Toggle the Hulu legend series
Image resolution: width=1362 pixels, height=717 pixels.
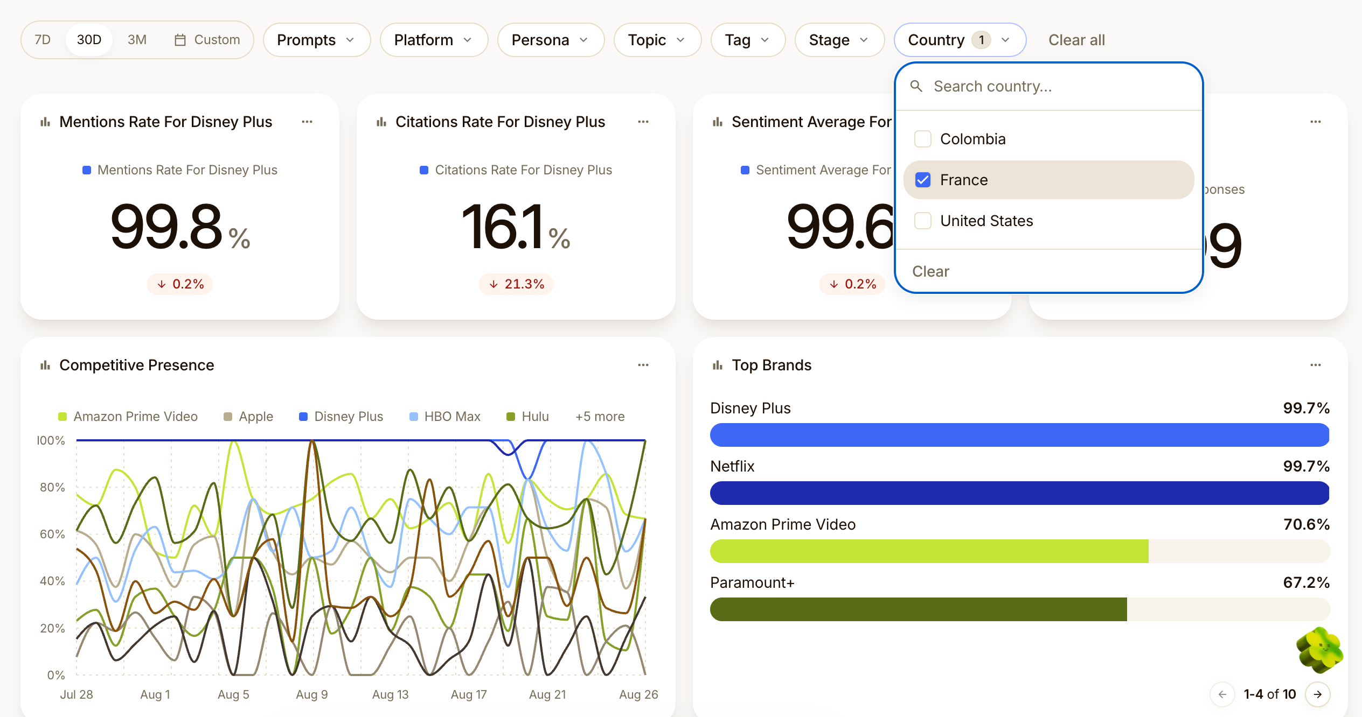click(x=528, y=417)
